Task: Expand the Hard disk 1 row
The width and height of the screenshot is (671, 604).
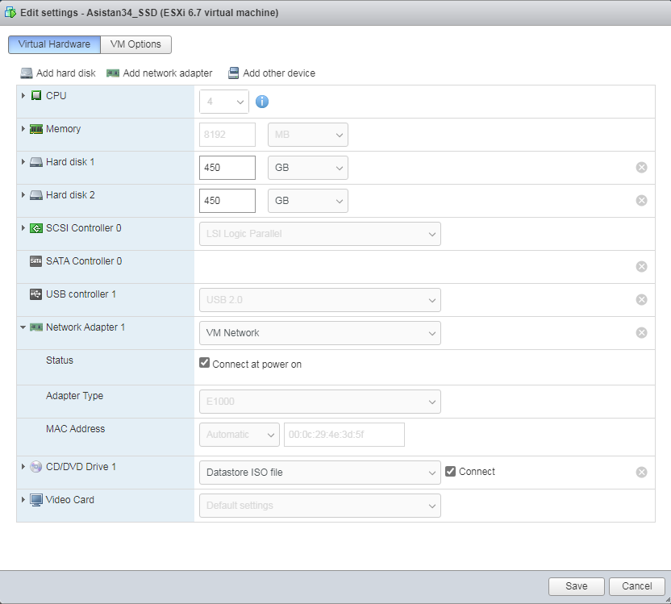Action: (23, 162)
